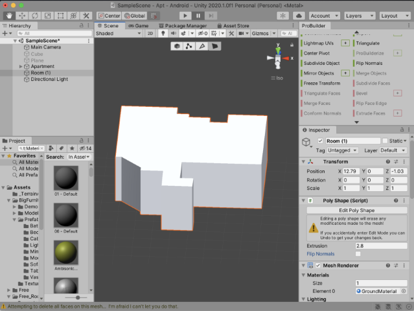414x311 pixels.
Task: Click the Play button
Action: pos(185,15)
